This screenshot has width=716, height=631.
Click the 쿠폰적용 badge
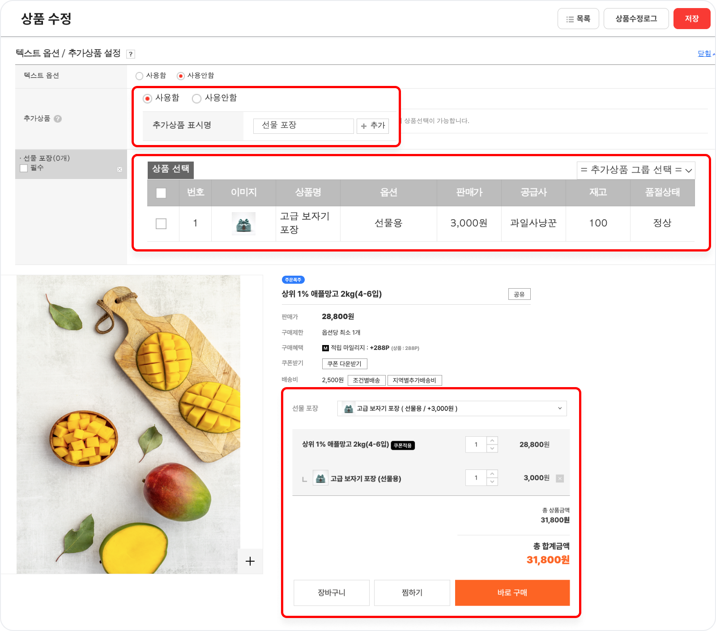point(403,445)
